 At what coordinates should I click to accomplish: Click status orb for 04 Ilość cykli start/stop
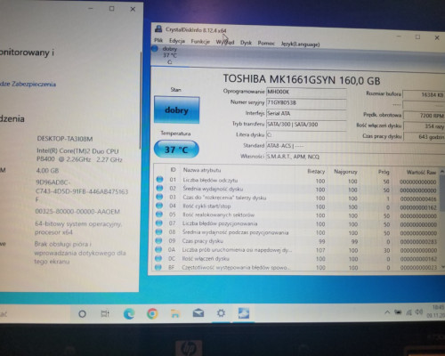159,206
